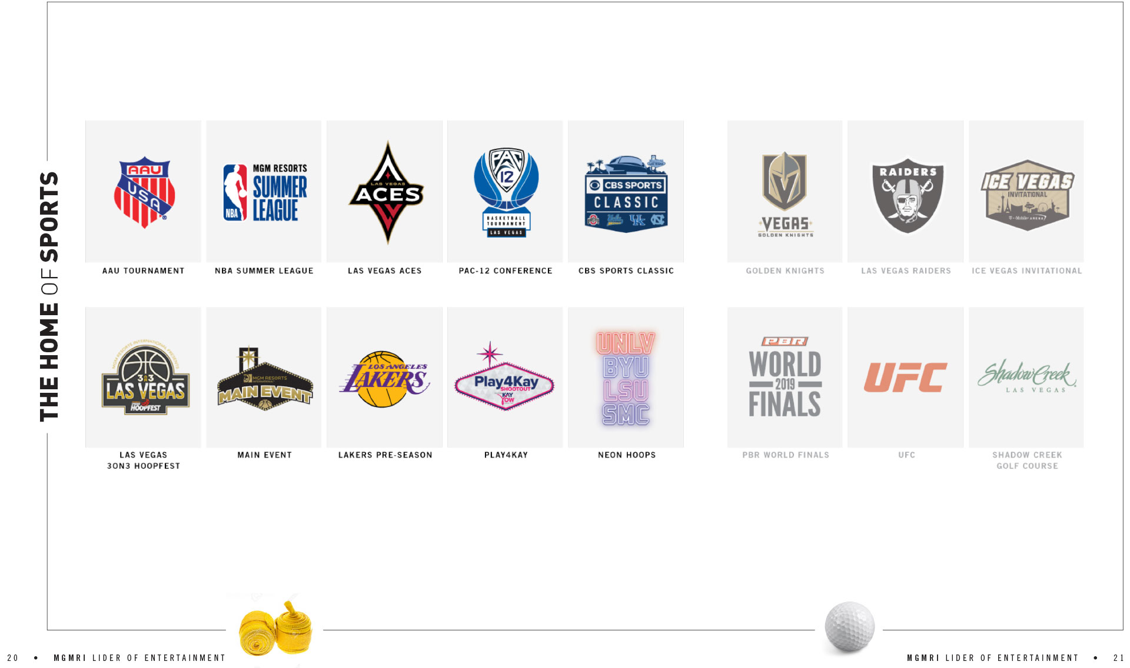
Task: Click the AAU USA shield logo
Action: (144, 192)
